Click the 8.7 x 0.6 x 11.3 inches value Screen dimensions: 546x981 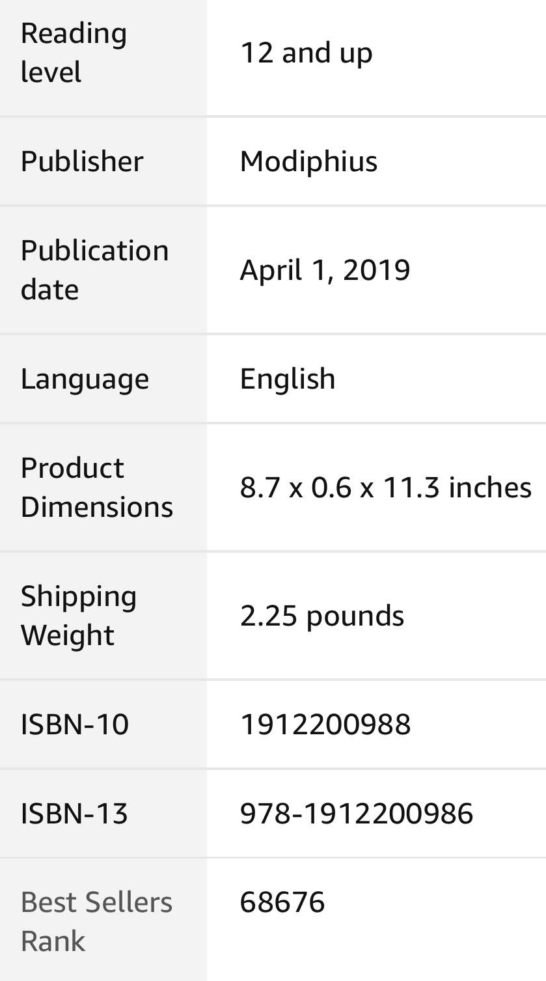pos(386,488)
